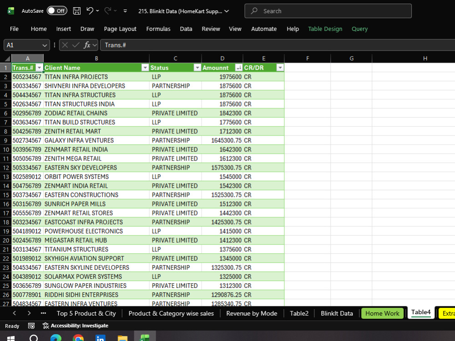The height and width of the screenshot is (341, 455).
Task: Click cell RIDDHI SIDHI ENTERPRISES
Action: [96, 295]
